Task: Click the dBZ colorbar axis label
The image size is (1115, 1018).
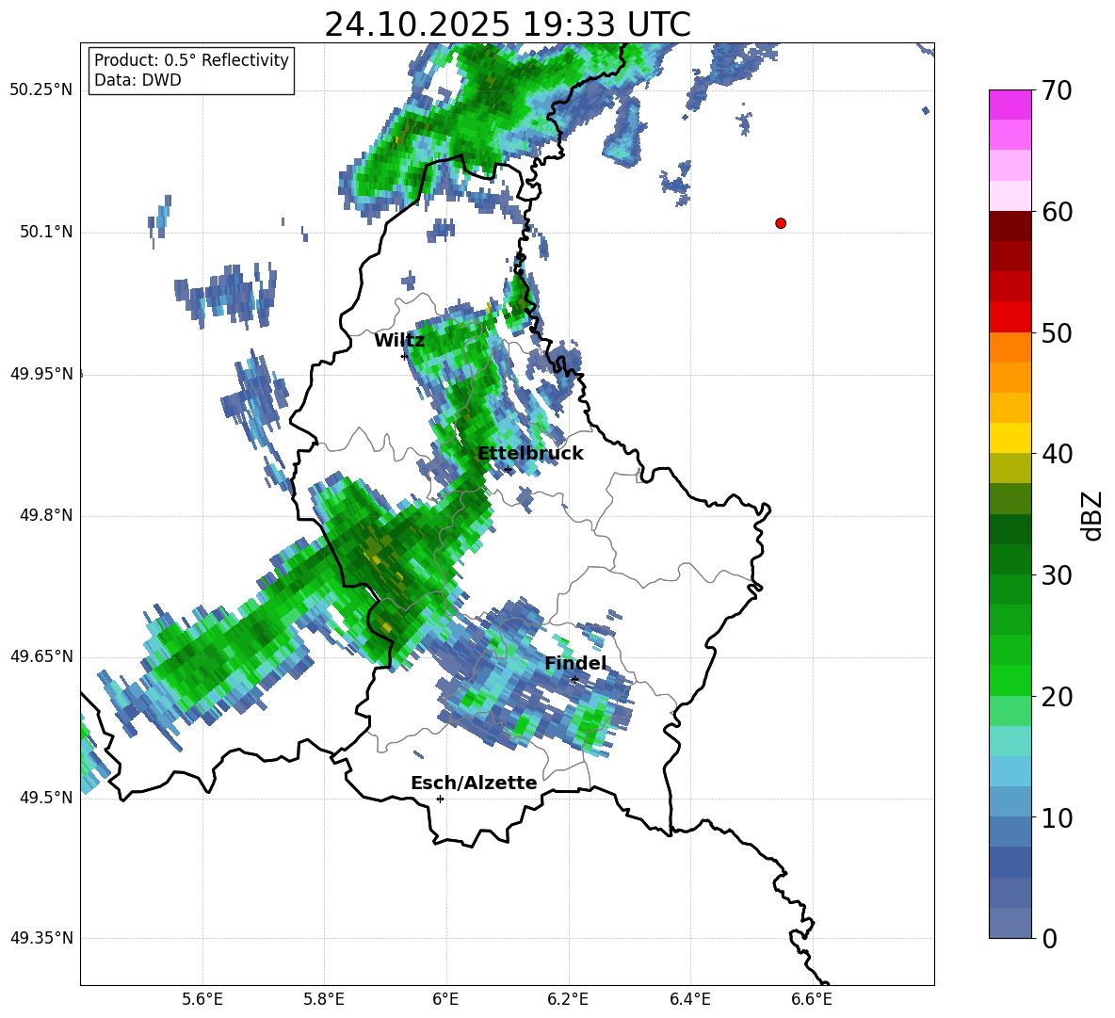Action: (x=1093, y=515)
